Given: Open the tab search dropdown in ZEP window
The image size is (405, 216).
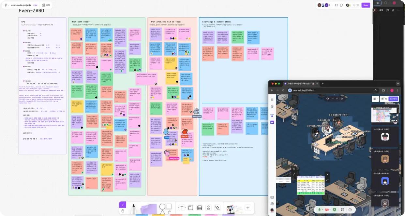Looking at the screenshot, I should click(398, 84).
